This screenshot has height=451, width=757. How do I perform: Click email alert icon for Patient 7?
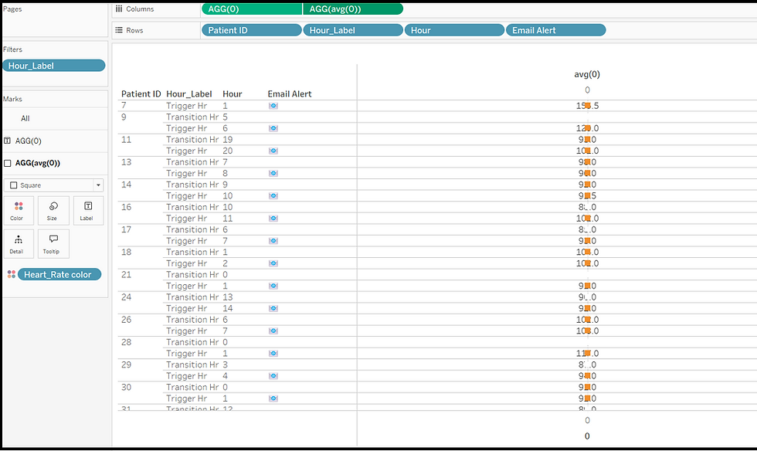(273, 106)
